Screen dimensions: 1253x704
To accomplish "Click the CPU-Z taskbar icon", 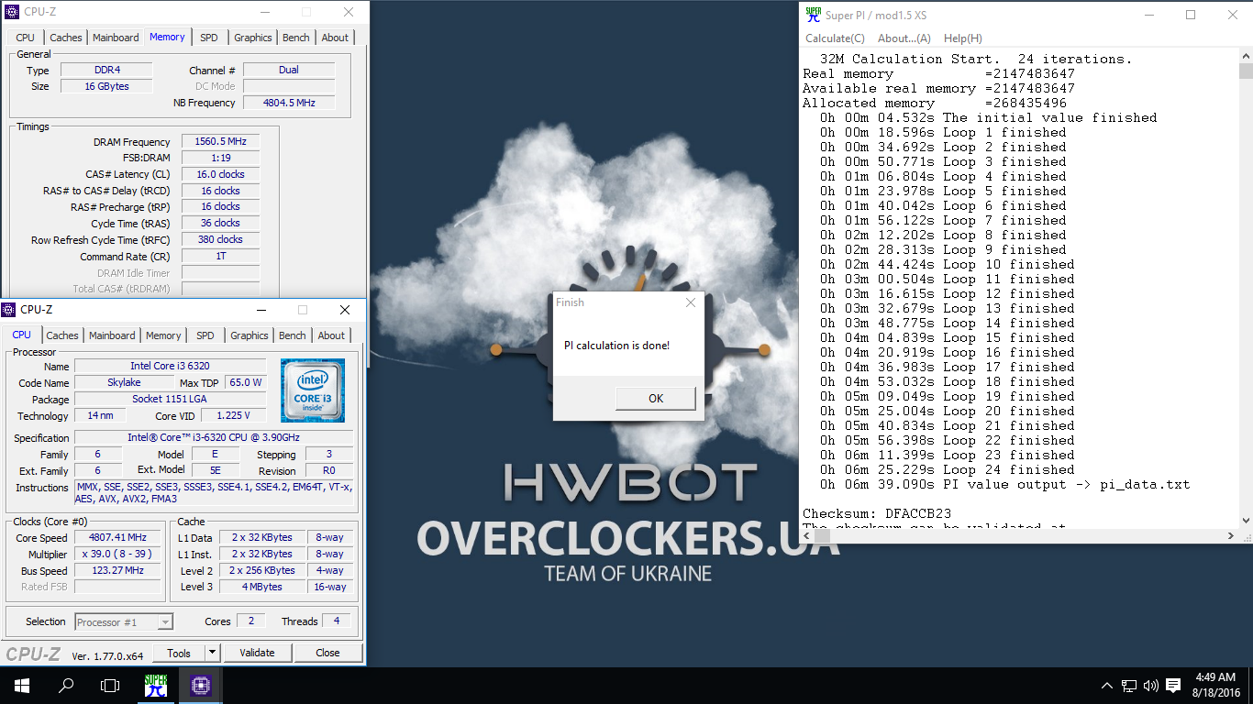I will click(x=201, y=685).
